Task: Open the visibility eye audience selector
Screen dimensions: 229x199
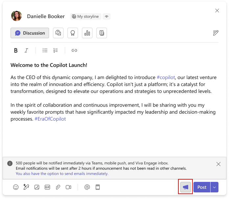Action: pos(106,16)
